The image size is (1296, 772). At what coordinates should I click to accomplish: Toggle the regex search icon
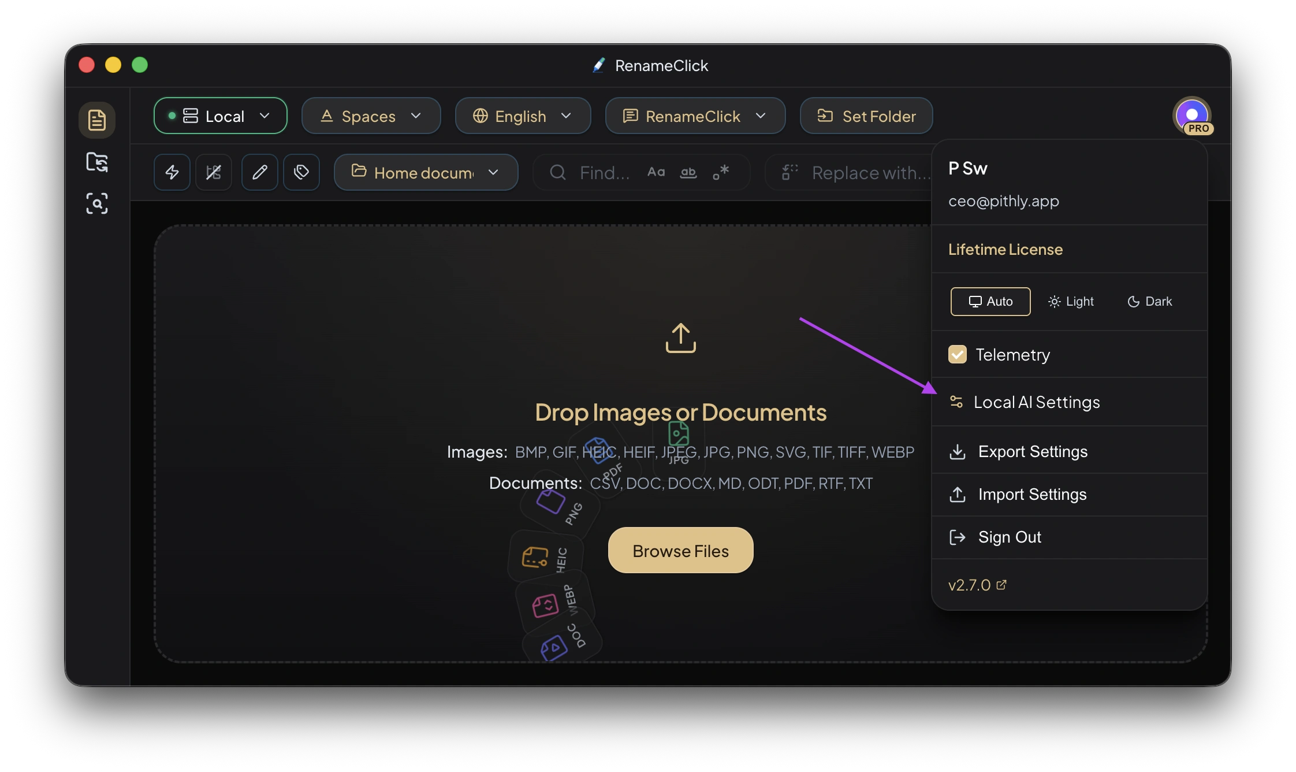720,172
